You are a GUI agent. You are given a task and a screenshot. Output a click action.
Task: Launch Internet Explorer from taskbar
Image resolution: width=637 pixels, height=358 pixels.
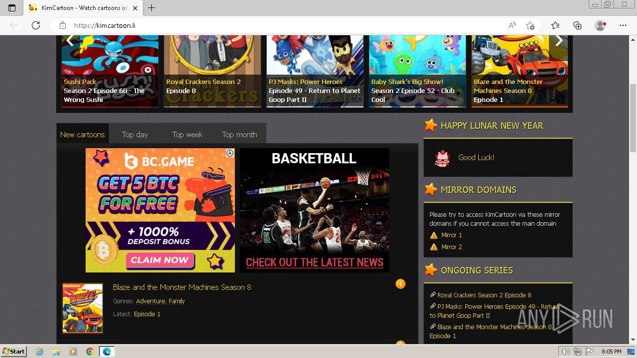coord(40,352)
